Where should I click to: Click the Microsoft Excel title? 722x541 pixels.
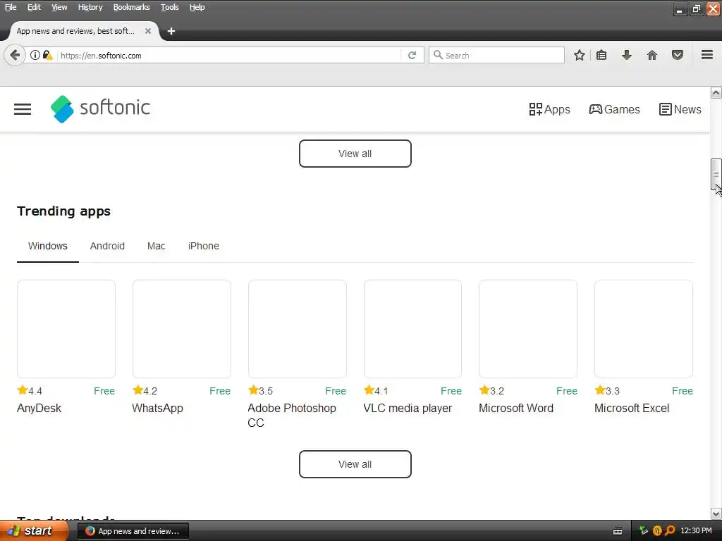click(x=632, y=408)
